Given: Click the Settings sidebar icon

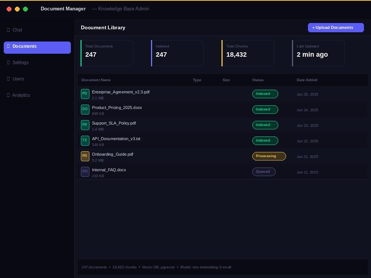Looking at the screenshot, I should pos(8,62).
